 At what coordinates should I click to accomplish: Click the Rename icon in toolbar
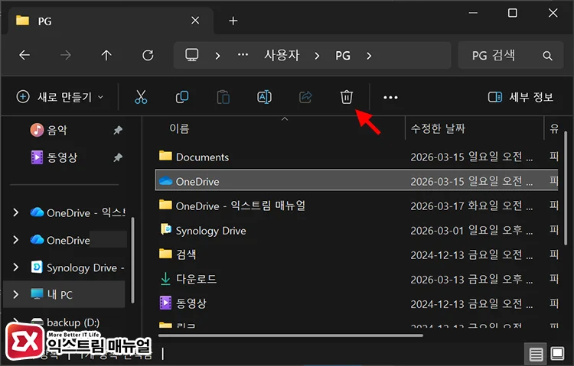click(264, 97)
